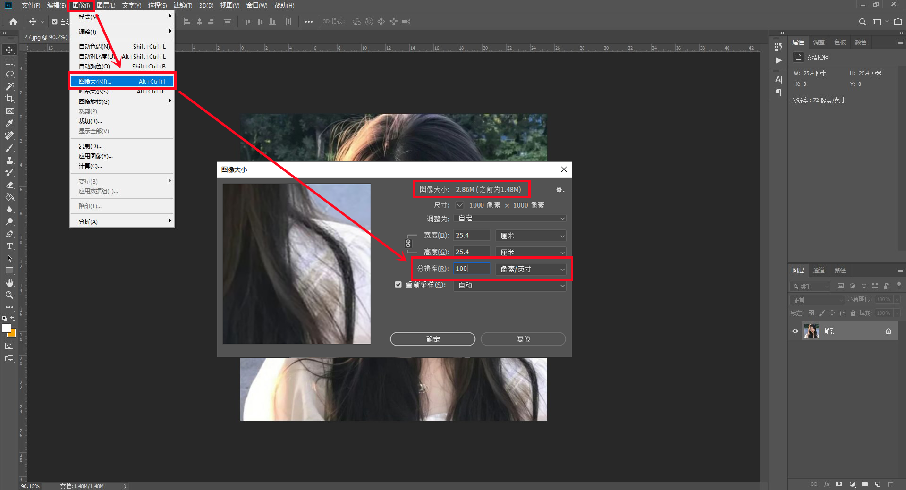Click the foreground color swatch
Screen dimensions: 906x490
pos(6,328)
